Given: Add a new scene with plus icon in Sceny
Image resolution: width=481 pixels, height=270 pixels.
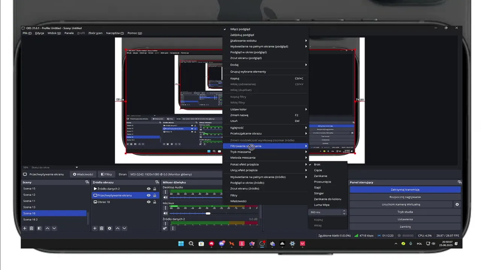Looking at the screenshot, I should [25, 228].
